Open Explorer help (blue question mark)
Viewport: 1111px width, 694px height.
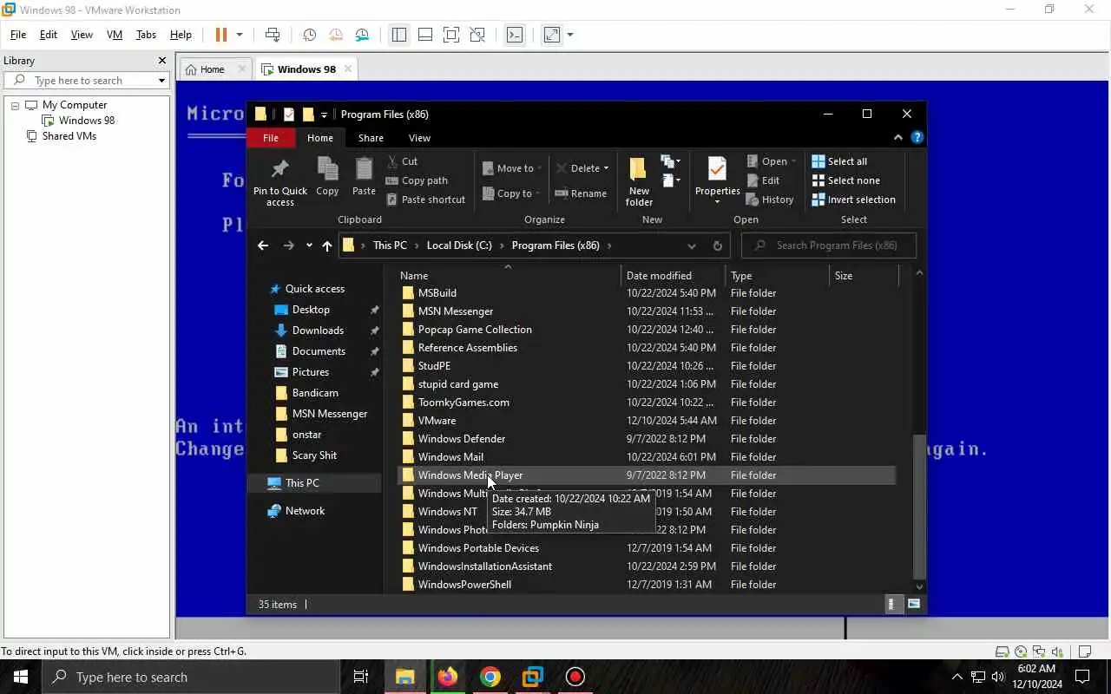[917, 138]
